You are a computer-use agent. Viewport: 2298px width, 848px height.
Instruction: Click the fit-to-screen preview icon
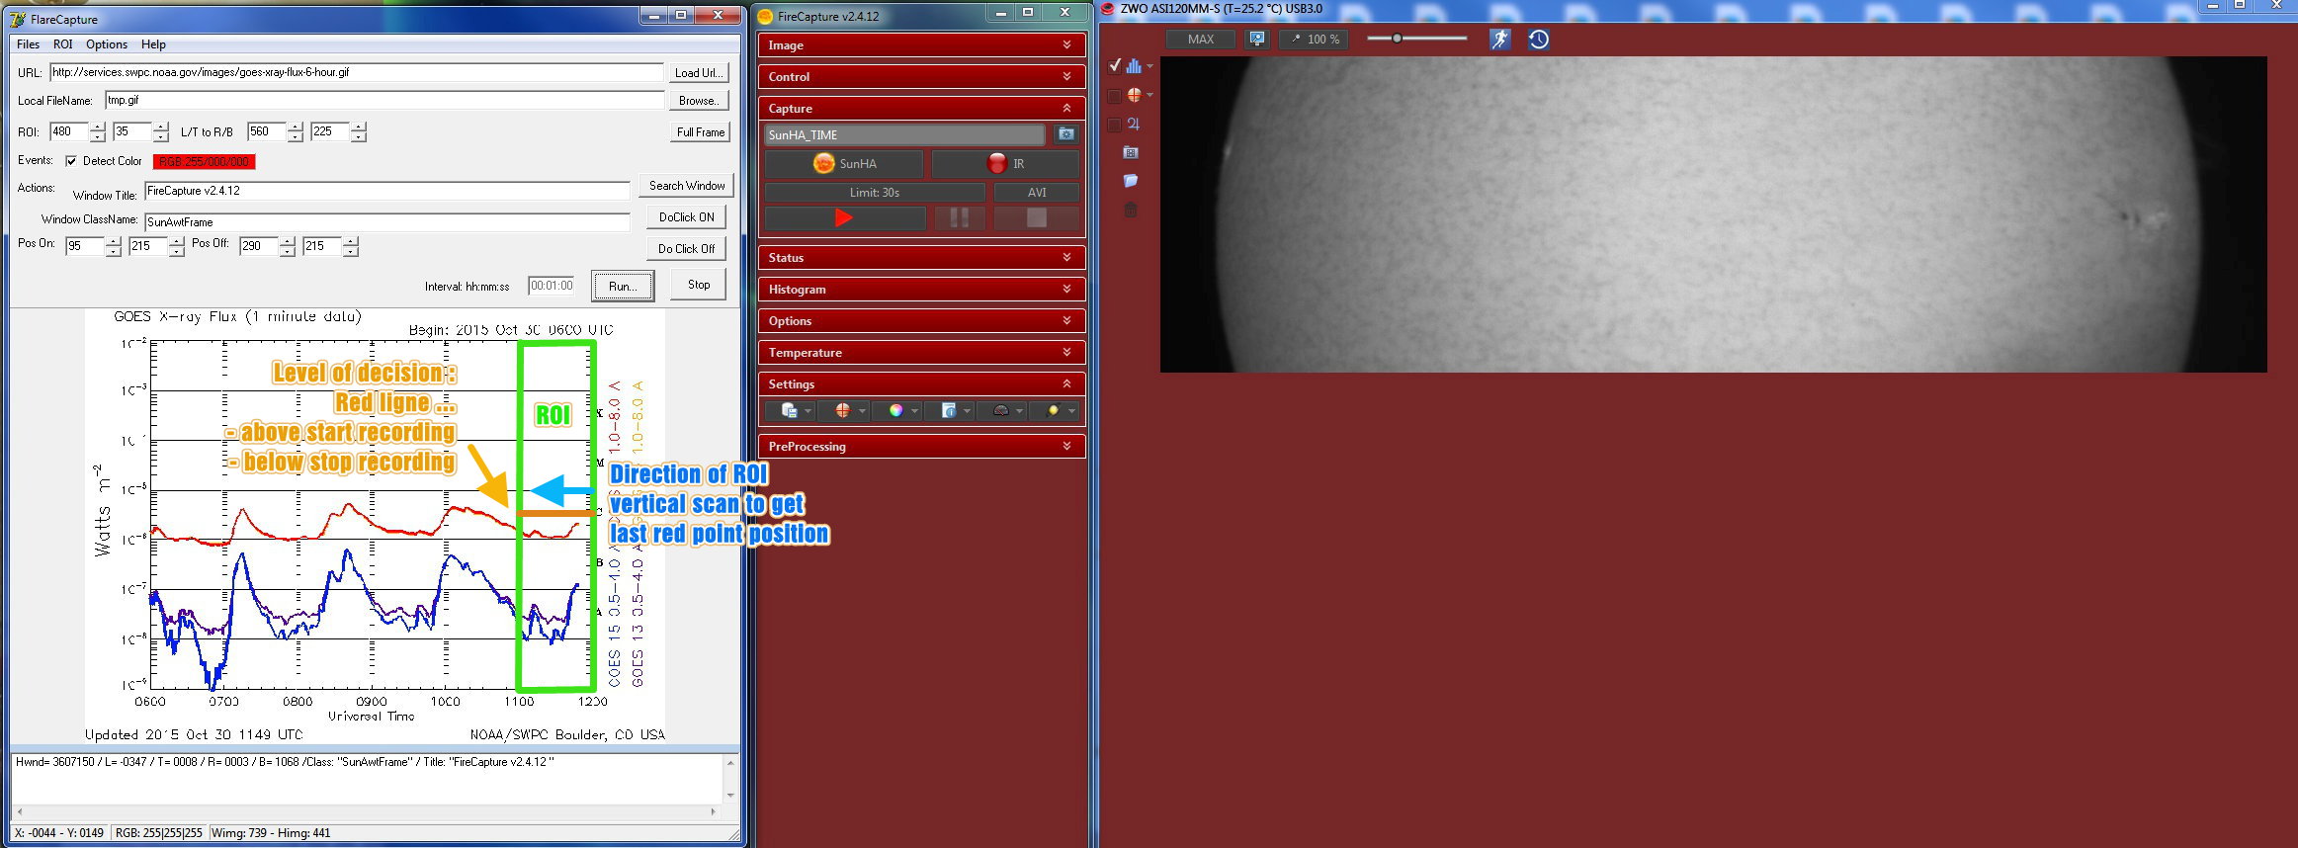coord(1256,39)
